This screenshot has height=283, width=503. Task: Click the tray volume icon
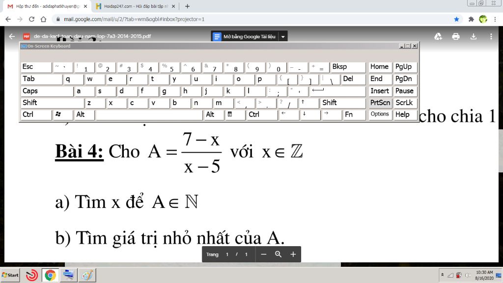(x=468, y=275)
